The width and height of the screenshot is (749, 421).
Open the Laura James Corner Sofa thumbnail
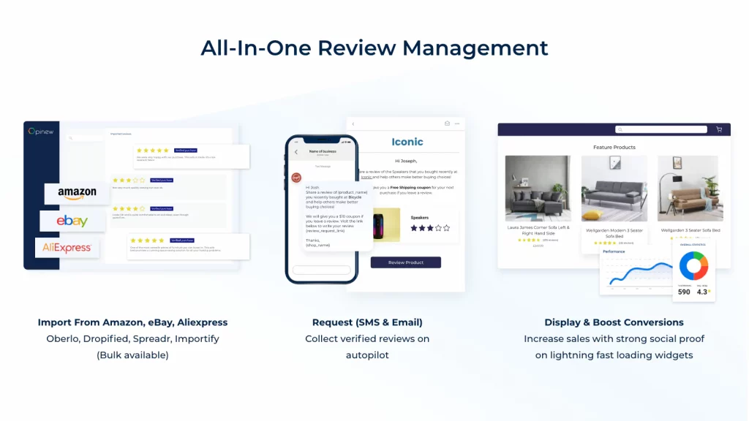[x=538, y=188]
